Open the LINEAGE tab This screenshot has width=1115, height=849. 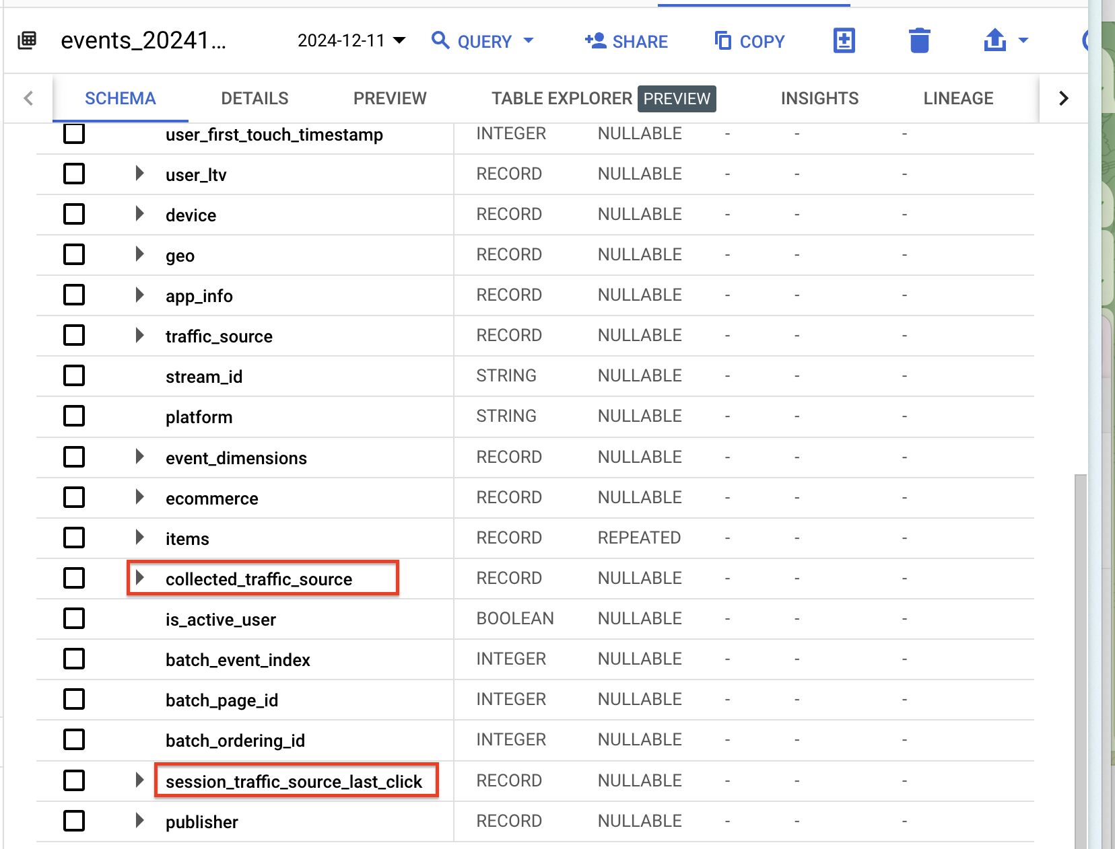[x=957, y=98]
